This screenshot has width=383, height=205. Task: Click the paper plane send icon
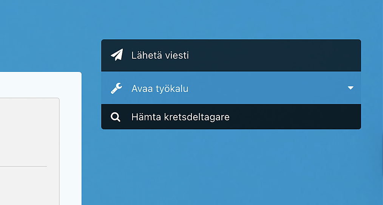(x=117, y=55)
